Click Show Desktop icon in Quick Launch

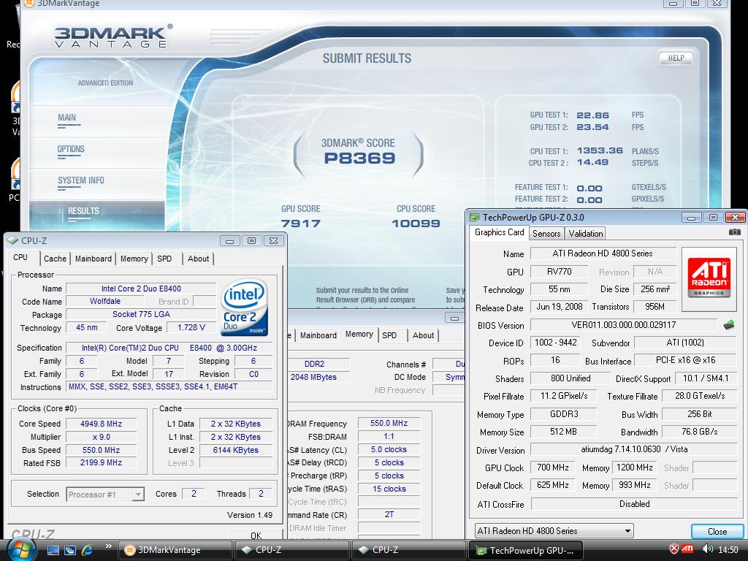[53, 550]
